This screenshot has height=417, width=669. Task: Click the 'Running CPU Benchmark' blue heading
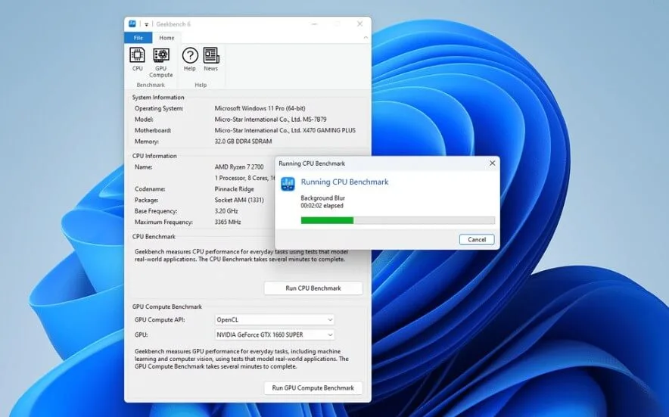click(x=345, y=182)
